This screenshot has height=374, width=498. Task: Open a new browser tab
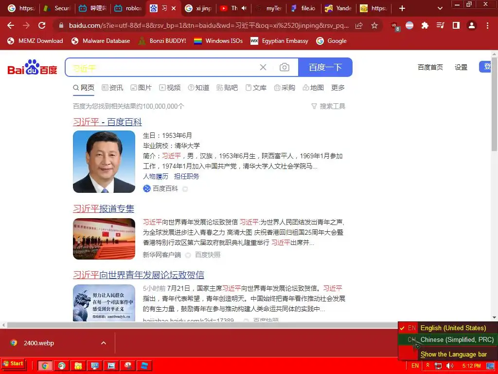402,8
